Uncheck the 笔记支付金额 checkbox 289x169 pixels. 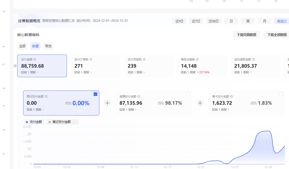tap(95, 94)
